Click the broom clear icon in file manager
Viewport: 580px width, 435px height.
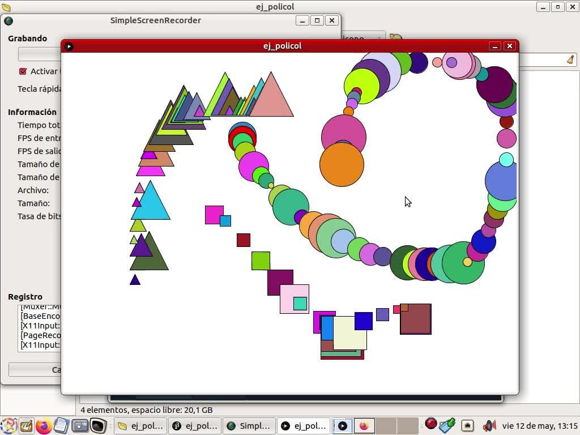(570, 59)
